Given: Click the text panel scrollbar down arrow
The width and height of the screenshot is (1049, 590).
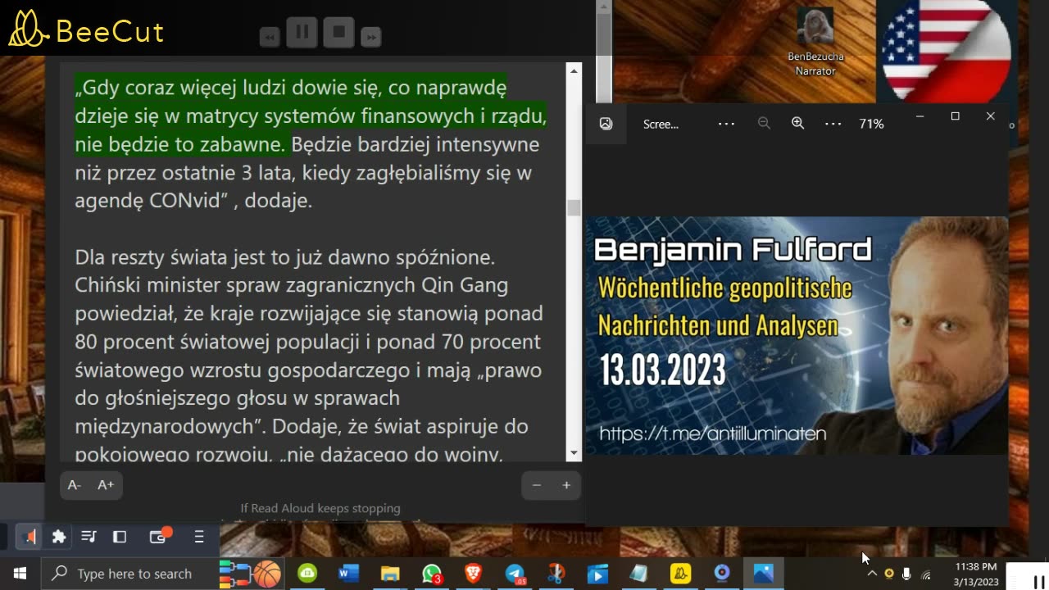Looking at the screenshot, I should tap(574, 452).
